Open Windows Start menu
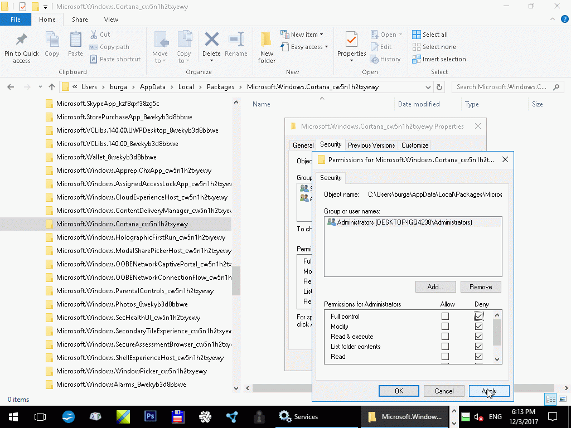The height and width of the screenshot is (428, 571). tap(13, 417)
